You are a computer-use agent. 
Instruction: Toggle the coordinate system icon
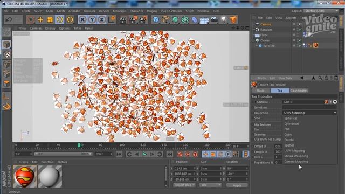click(x=112, y=19)
